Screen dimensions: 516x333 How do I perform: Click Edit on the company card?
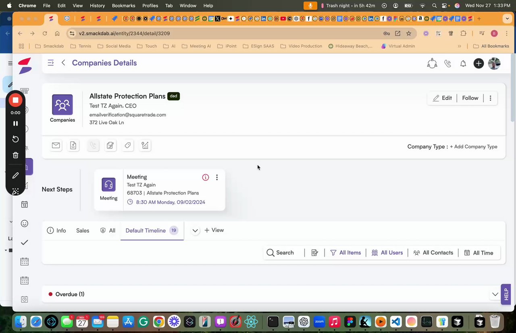point(442,98)
